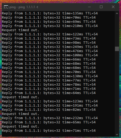Click the reply line with time=69ms
121x138 pixels.
49,22
